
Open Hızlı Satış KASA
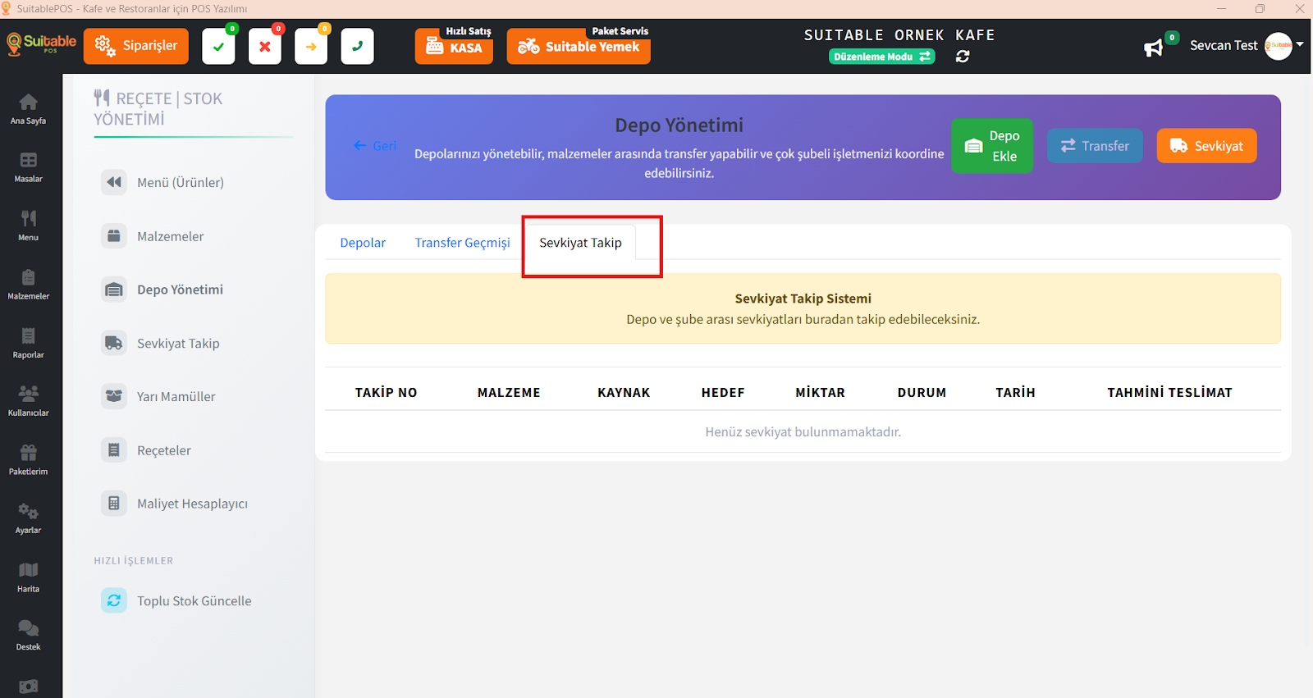(454, 46)
